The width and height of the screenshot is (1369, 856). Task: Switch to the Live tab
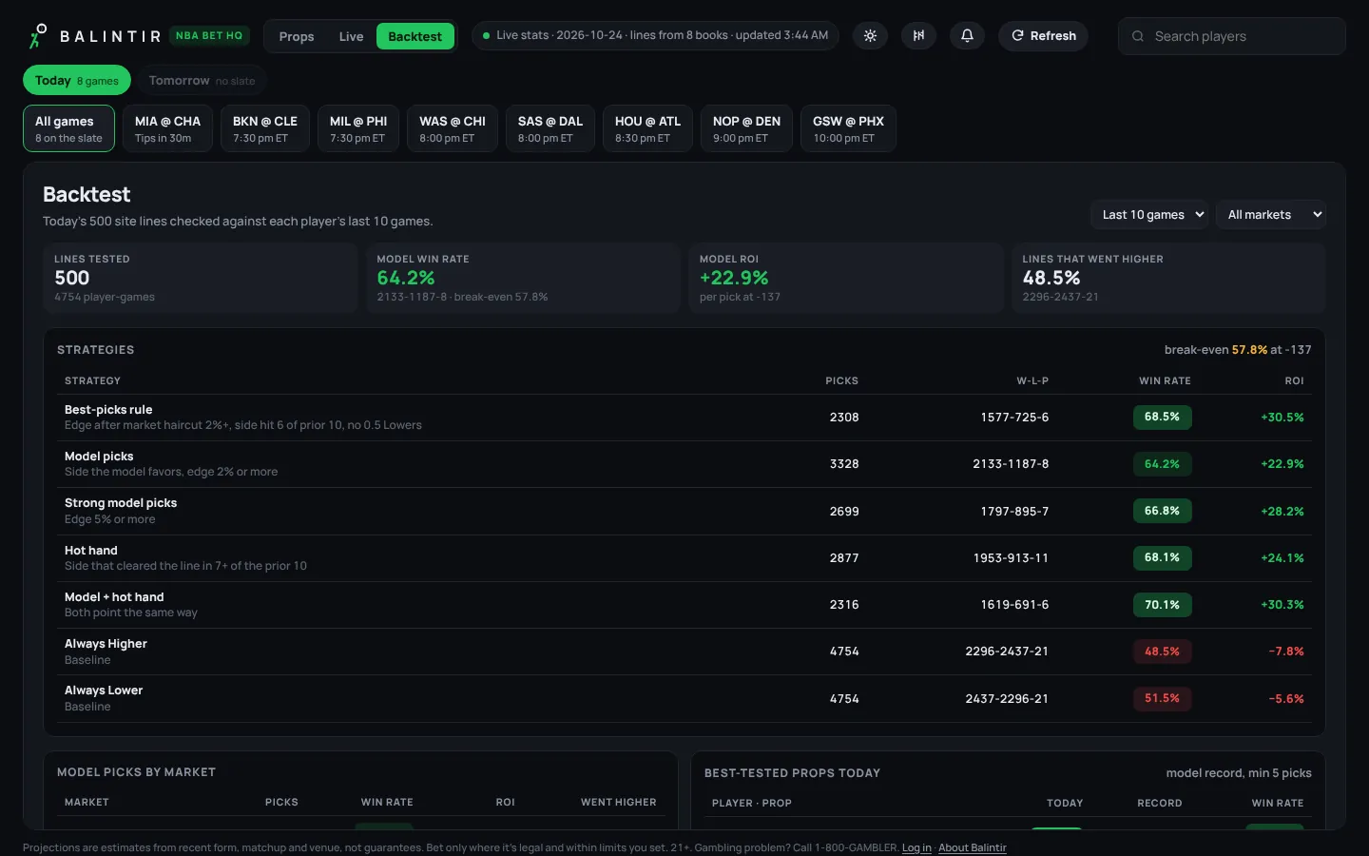click(351, 36)
